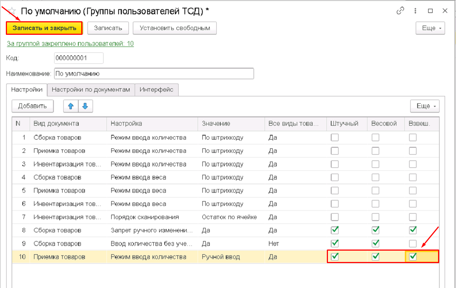Open the Интерфейс tab

[156, 90]
